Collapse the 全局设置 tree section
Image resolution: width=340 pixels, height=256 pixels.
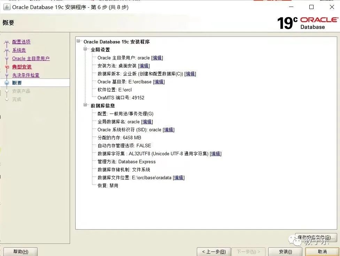coord(85,49)
